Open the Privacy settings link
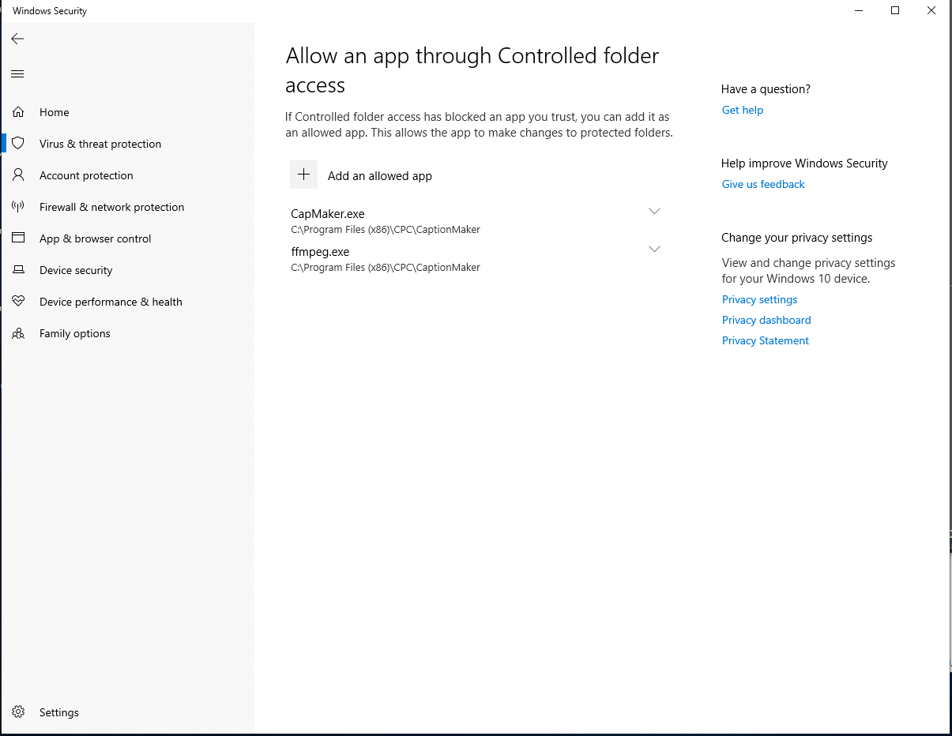This screenshot has width=952, height=736. (759, 299)
